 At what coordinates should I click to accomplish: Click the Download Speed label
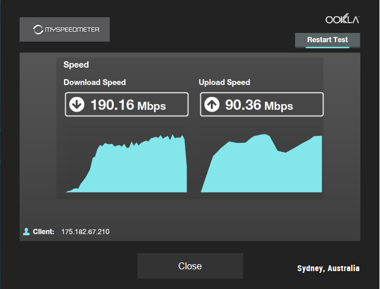(x=95, y=82)
